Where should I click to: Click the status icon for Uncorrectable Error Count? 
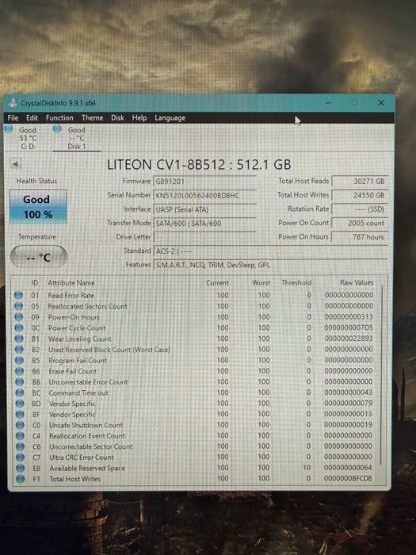coord(20,382)
